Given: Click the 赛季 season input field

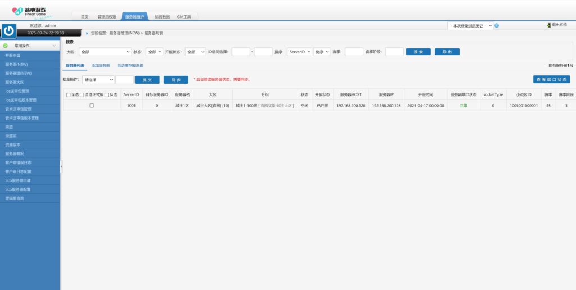Looking at the screenshot, I should tap(354, 52).
